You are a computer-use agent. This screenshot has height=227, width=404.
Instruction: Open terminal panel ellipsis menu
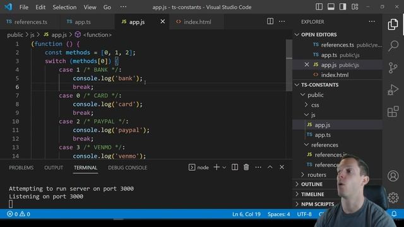click(258, 167)
